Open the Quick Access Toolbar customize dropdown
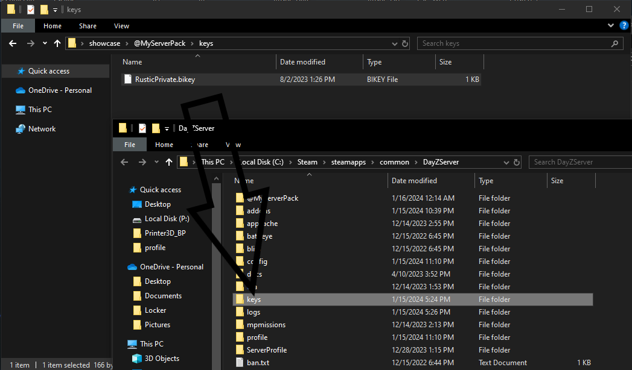 pos(55,10)
